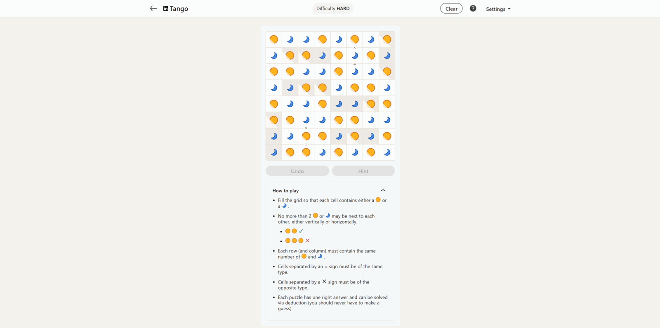Click the LinkedIn logo beside Tango

click(165, 8)
